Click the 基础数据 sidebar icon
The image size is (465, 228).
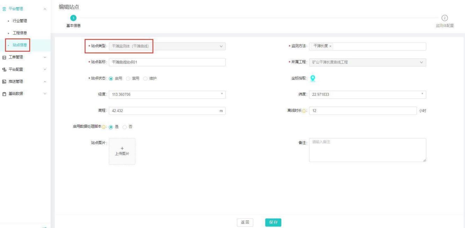4,94
